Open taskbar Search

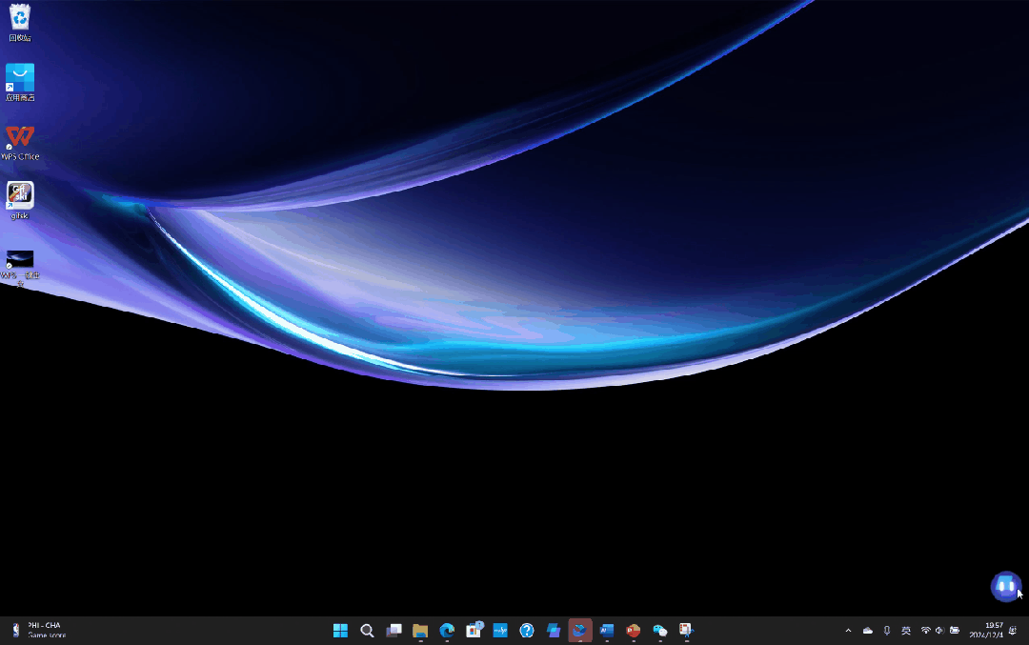(x=367, y=631)
